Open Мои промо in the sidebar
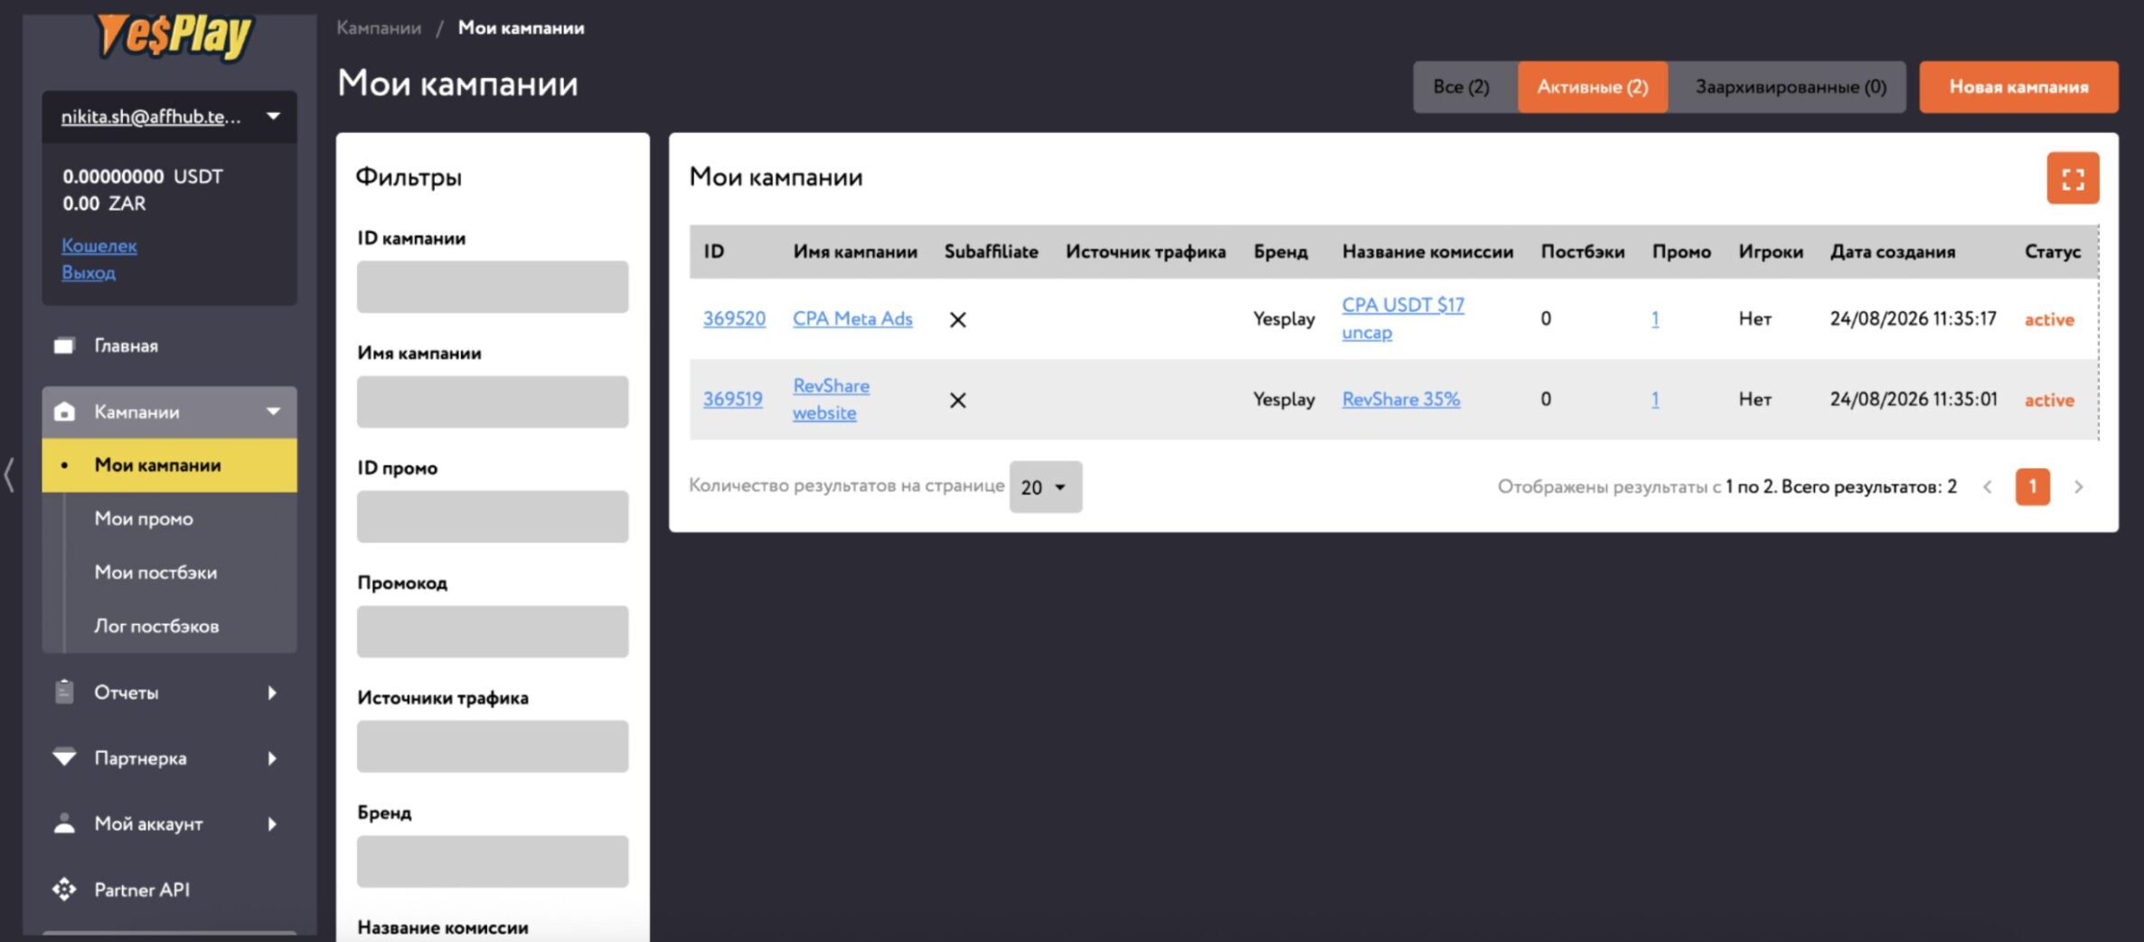2144x942 pixels. point(144,519)
